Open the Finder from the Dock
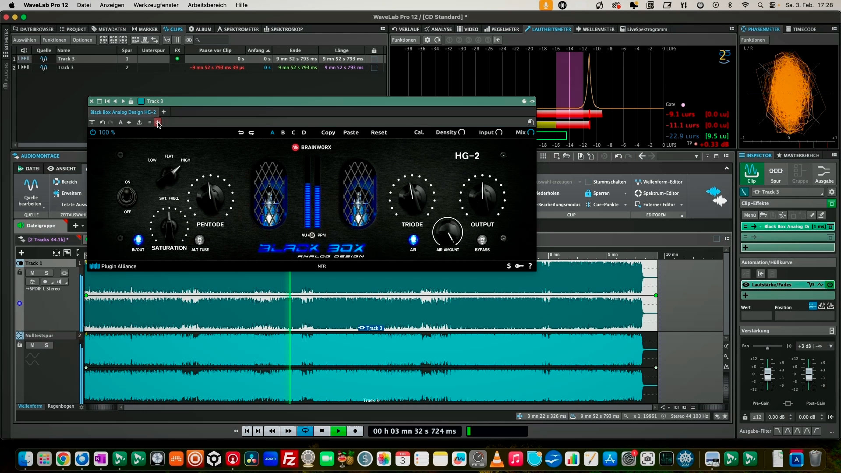841x473 pixels. [25, 459]
